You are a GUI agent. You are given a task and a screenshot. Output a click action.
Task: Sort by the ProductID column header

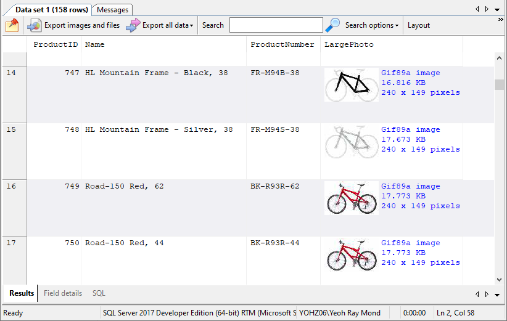tap(56, 44)
